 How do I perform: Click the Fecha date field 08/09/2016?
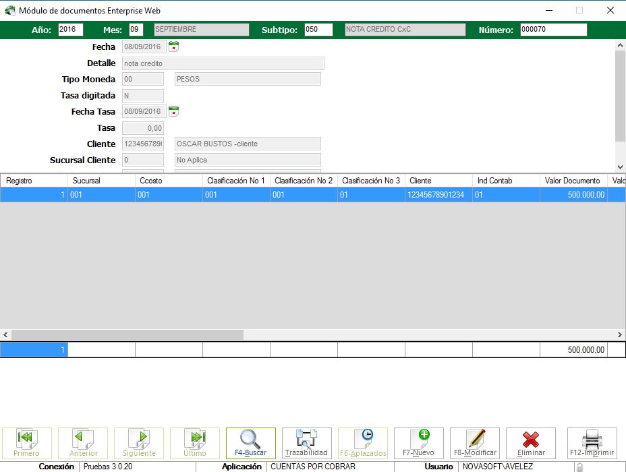[144, 47]
